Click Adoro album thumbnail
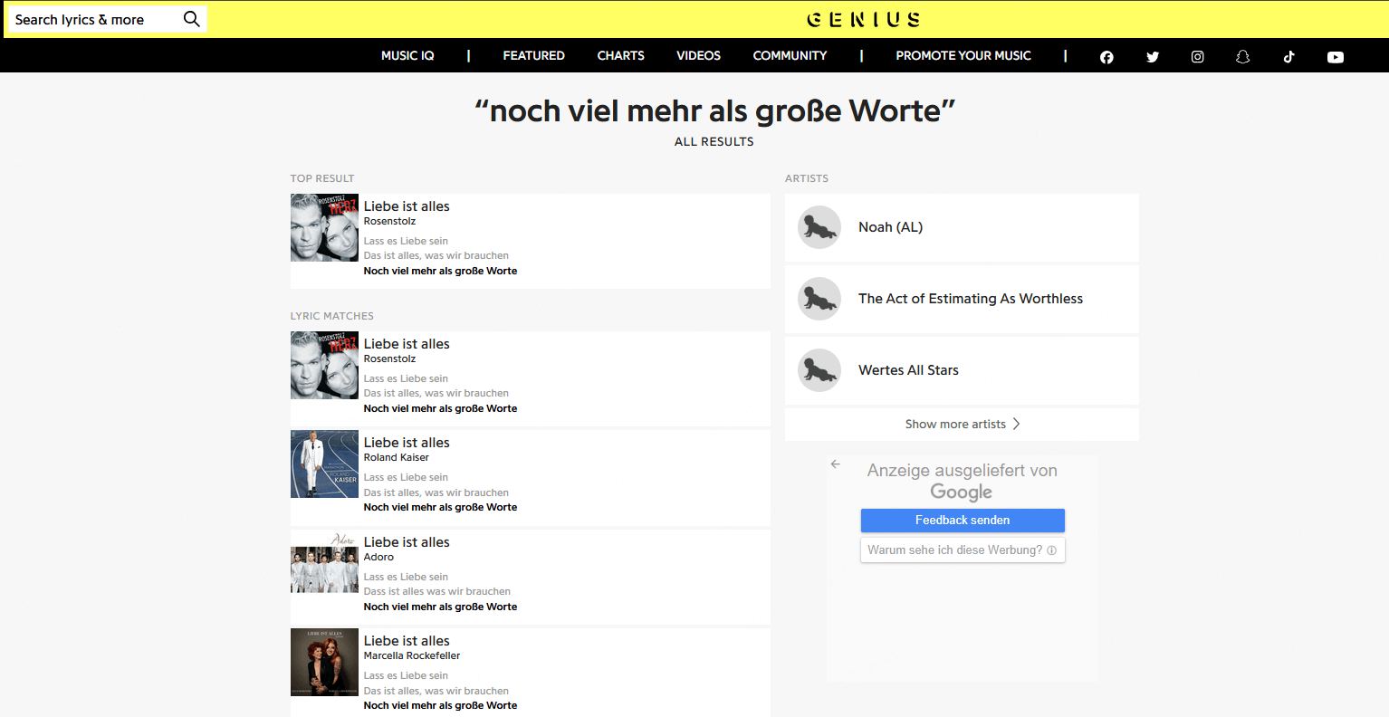1389x717 pixels. point(324,563)
